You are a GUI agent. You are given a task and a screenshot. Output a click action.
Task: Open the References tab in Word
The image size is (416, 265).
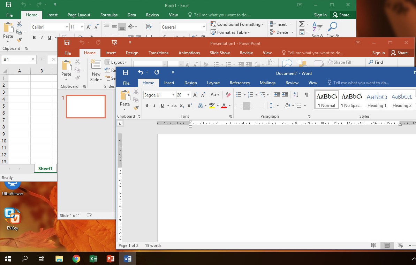240,83
